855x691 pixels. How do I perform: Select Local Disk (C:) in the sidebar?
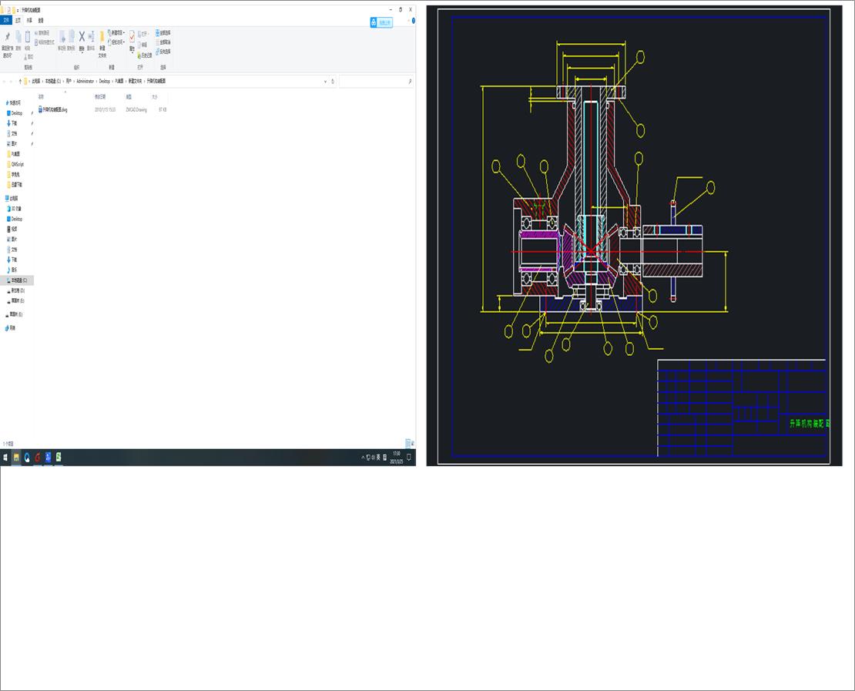18,280
